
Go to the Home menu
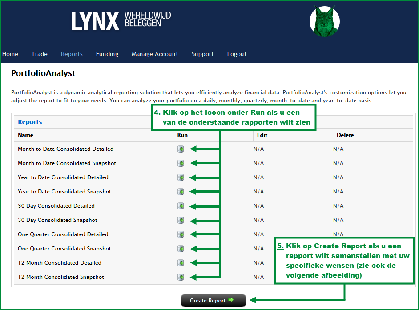click(10, 54)
